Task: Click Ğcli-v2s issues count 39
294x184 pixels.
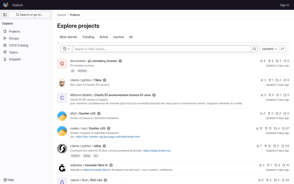Action: point(285,180)
